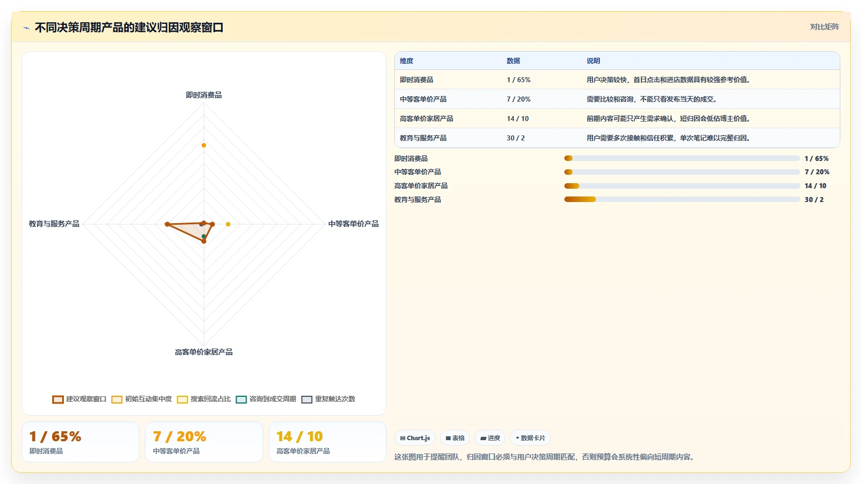This screenshot has height=484, width=862.
Task: Toggle 建议观察窗口 legend series
Action: (79, 399)
